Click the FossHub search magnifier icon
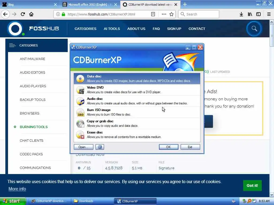The height and width of the screenshot is (205, 274). click(254, 29)
